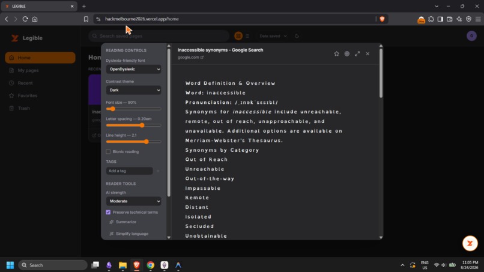Open the floating Legible assistant button
The height and width of the screenshot is (272, 484).
tap(470, 243)
